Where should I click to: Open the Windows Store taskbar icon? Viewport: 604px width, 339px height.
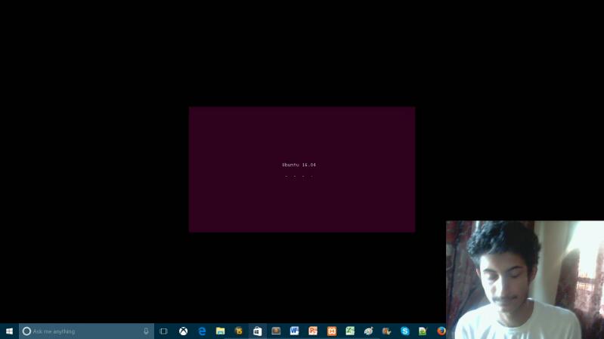pos(257,331)
